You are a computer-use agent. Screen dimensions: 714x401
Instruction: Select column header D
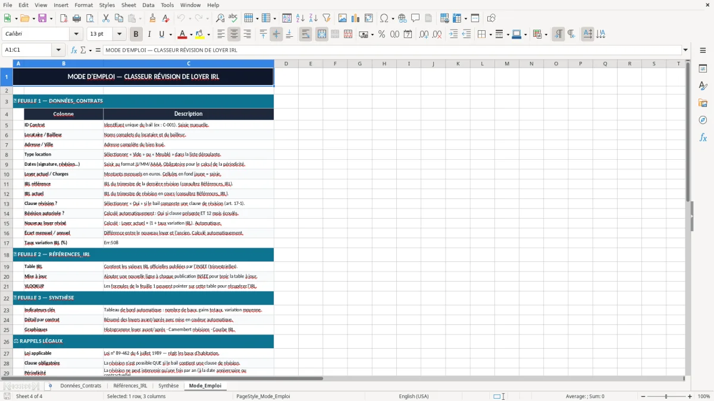click(286, 64)
